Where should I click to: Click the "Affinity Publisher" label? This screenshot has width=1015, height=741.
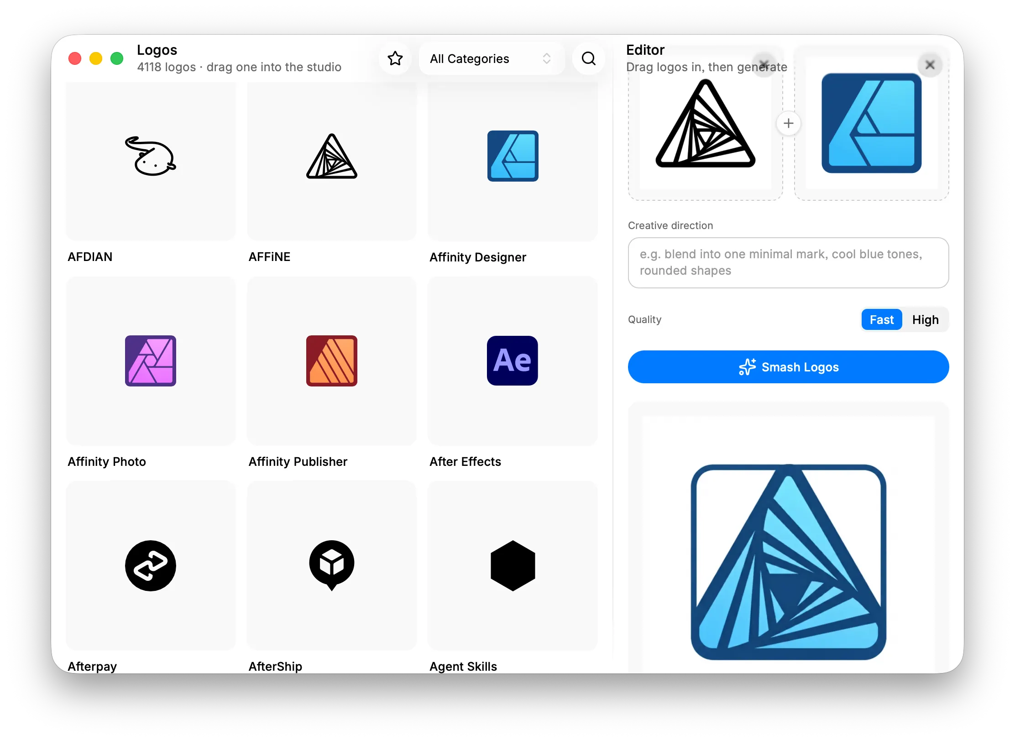pos(298,462)
